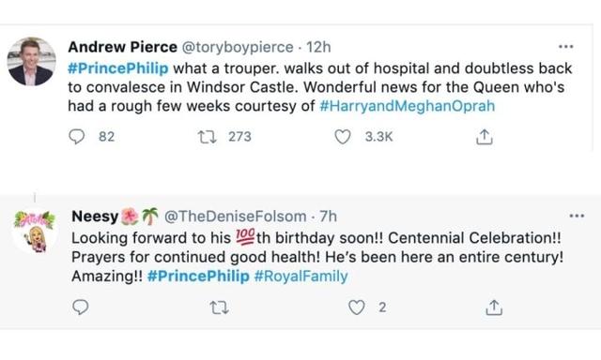Share Neesy's tweet
Image resolution: width=601 pixels, height=360 pixels.
point(494,307)
